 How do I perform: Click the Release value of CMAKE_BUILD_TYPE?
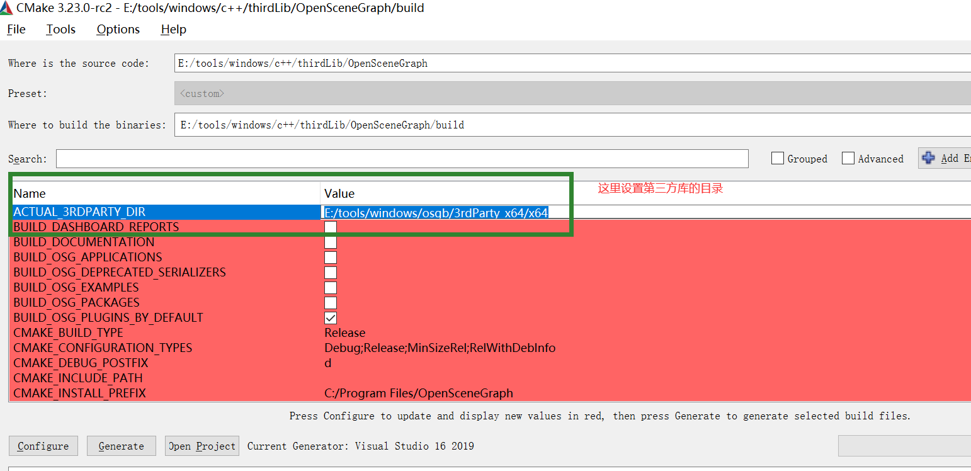coord(345,333)
